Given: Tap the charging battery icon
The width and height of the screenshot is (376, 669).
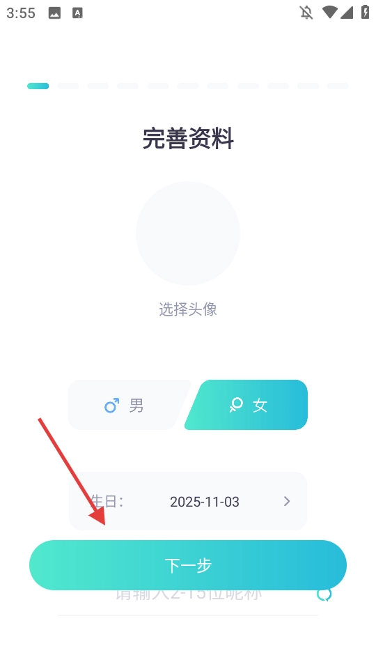Looking at the screenshot, I should pos(365,12).
